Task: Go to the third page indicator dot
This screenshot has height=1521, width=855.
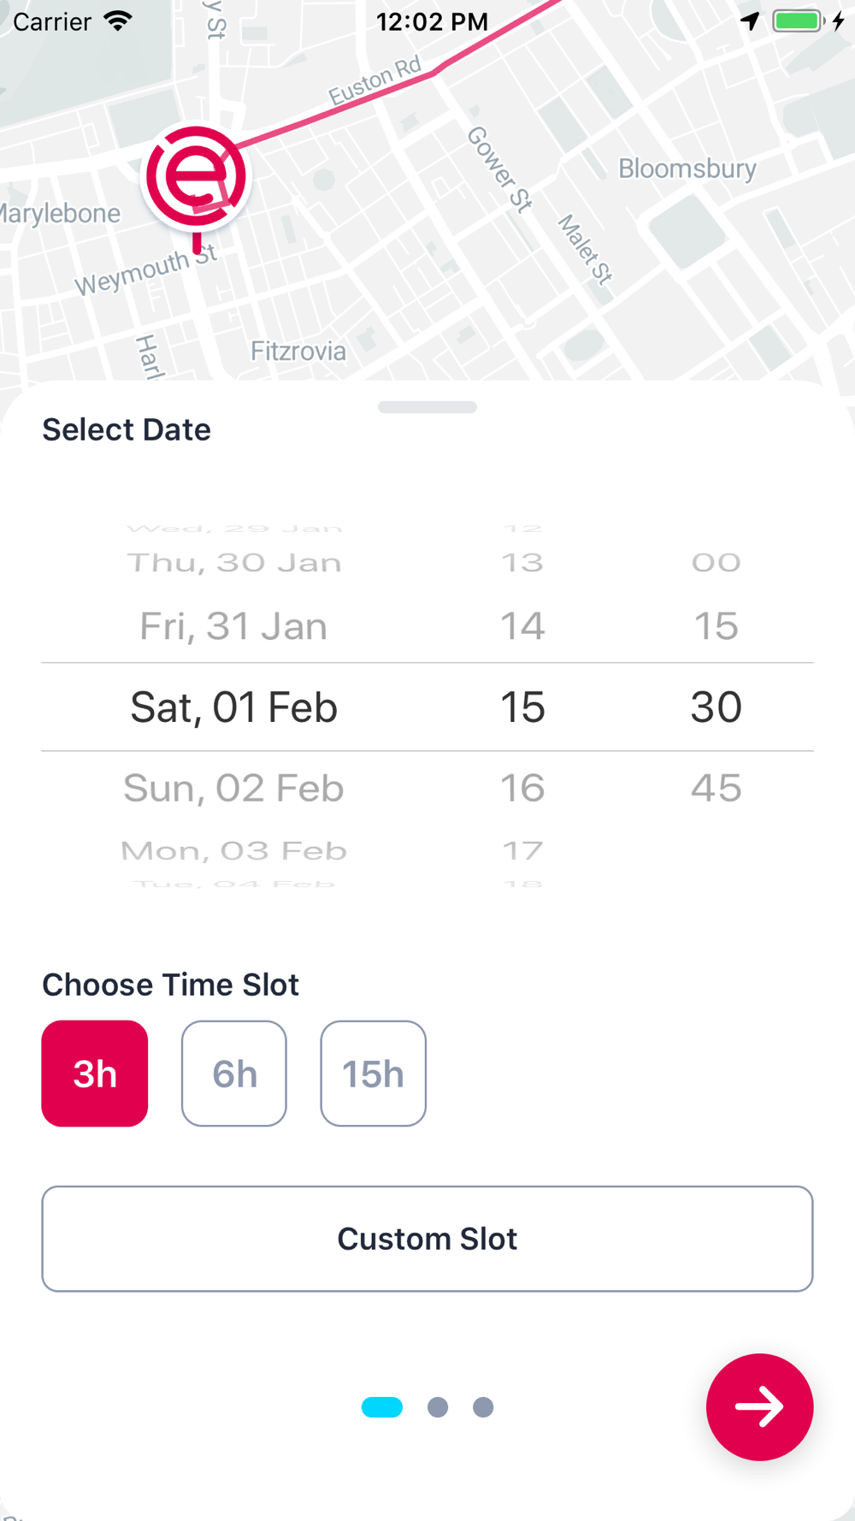Action: [x=483, y=1407]
